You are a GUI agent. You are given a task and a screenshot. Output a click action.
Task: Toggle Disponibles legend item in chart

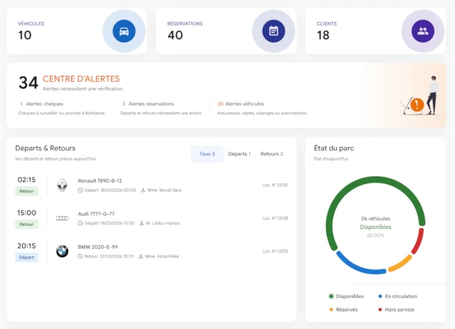pos(346,296)
